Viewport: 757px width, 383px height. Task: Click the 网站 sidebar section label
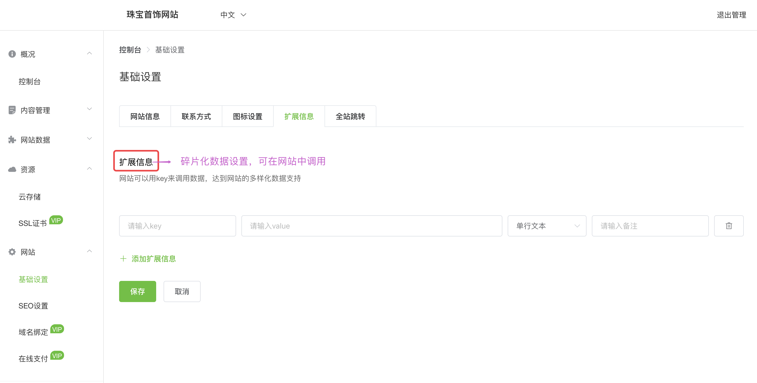coord(28,252)
